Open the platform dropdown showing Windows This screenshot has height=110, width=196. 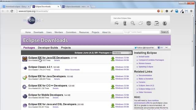pos(122,53)
